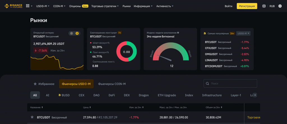Click the 24ч badge on popular card
Image resolution: width=287 pixels, height=124 pixels.
coord(232,34)
